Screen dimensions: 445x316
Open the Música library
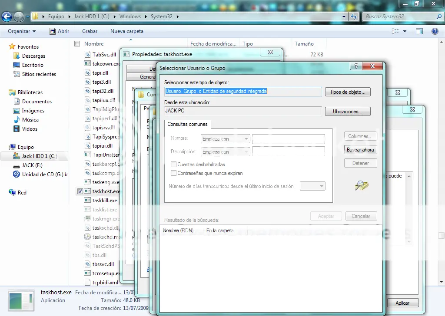30,120
